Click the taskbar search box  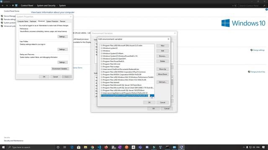click(x=31, y=147)
